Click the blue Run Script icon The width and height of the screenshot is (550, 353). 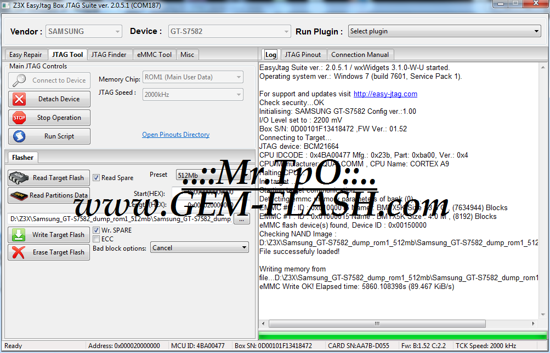[19, 136]
